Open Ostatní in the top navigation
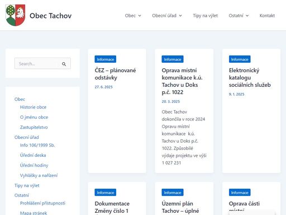Viewport: 286px width, 215px height. tap(236, 16)
